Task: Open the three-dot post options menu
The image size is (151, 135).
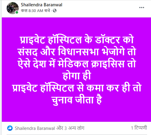Action: coord(142,8)
